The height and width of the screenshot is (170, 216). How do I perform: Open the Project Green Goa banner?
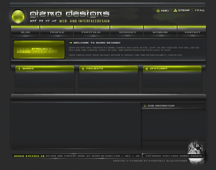pos(39,49)
